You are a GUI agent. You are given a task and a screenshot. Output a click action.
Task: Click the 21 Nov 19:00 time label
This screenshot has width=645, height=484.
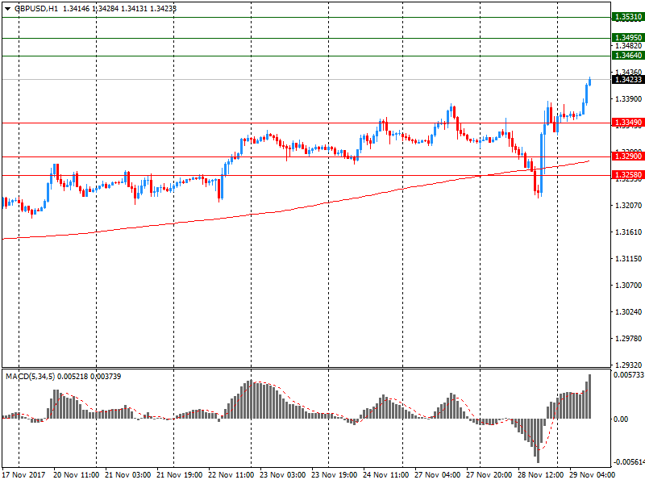[179, 475]
